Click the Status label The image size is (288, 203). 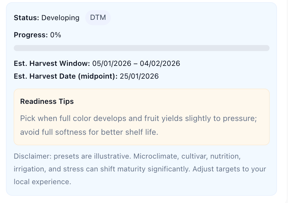pyautogui.click(x=27, y=18)
